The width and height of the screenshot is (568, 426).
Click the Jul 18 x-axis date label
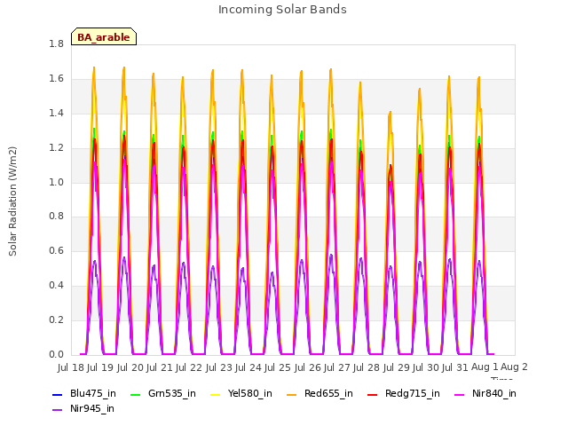tap(71, 367)
